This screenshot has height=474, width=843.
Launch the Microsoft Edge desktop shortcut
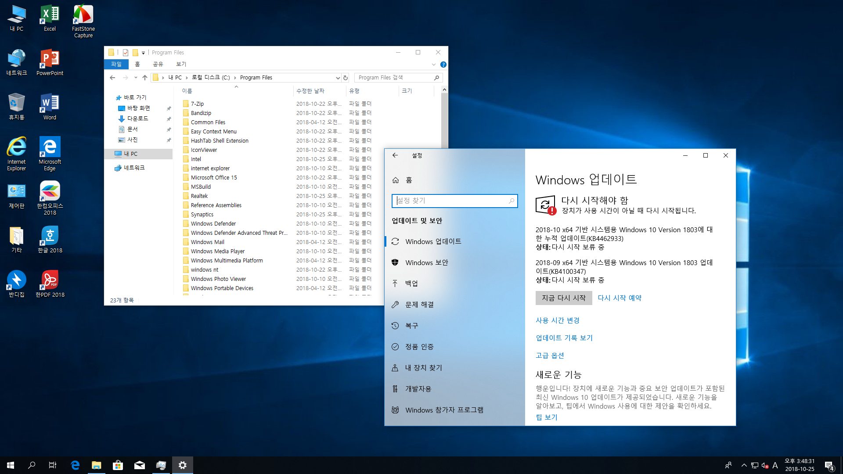pos(50,154)
